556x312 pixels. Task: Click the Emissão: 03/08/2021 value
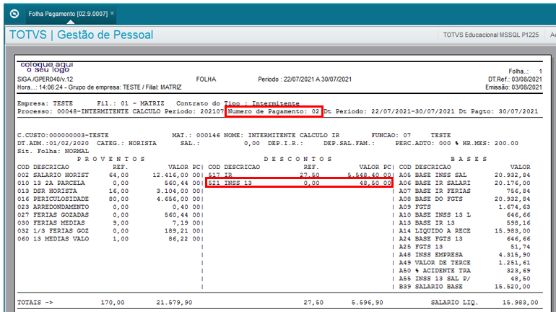coord(513,87)
